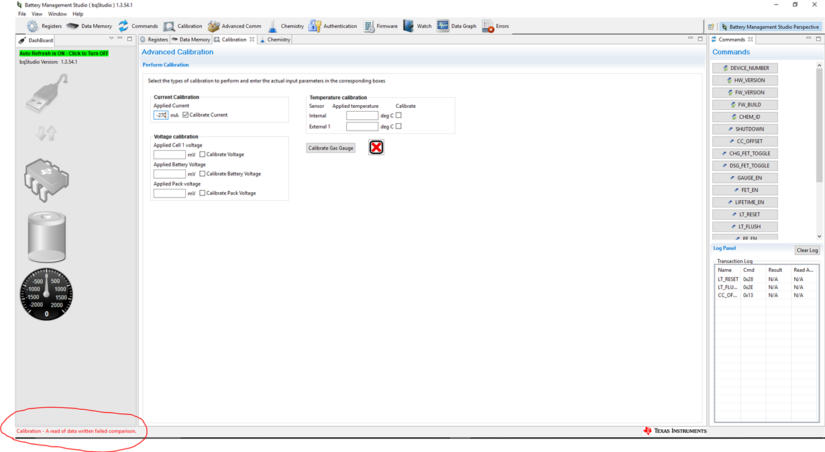Enable Calibrate Battery Voltage checkbox
This screenshot has height=452, width=825.
(203, 174)
